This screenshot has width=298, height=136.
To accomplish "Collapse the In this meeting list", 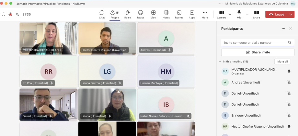I will click(x=220, y=62).
